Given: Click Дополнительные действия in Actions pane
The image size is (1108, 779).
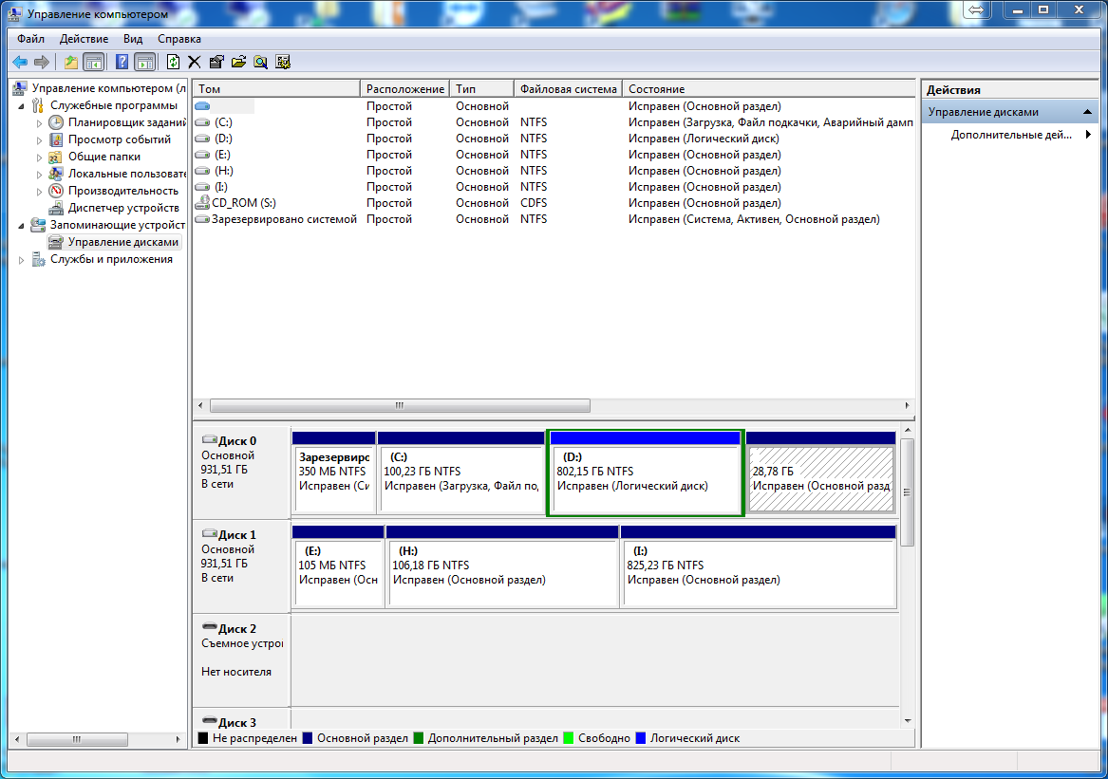Looking at the screenshot, I should point(1010,135).
